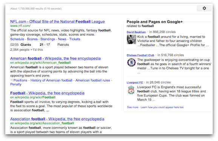The width and height of the screenshot is (218, 141).
Task: Open American football rules link
Action: tap(93, 80)
